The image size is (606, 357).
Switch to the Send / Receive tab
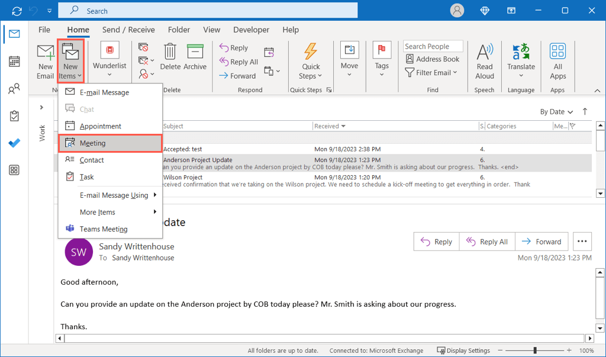(128, 30)
